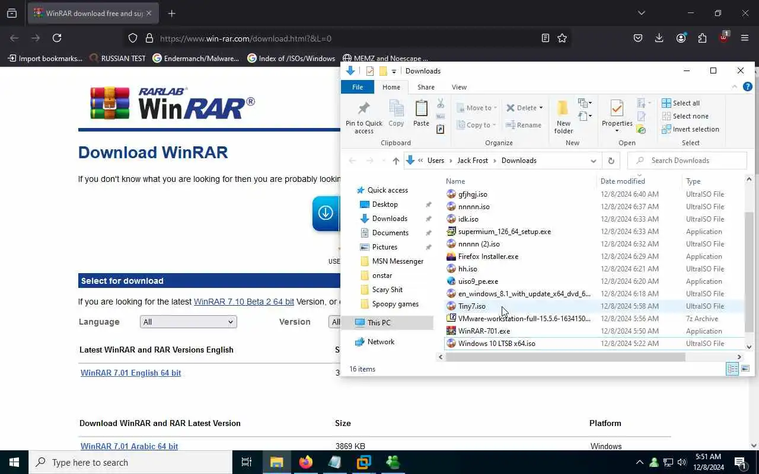The width and height of the screenshot is (759, 474).
Task: Open WinRAR 7.01 English 64 bit link
Action: point(130,373)
